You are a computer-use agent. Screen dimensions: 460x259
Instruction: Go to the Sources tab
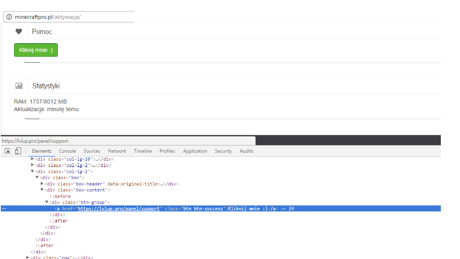[x=92, y=151]
